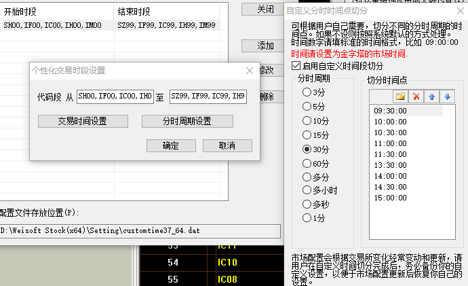This screenshot has width=468, height=286.
Task: Click the 关闭 button
Action: click(x=262, y=10)
